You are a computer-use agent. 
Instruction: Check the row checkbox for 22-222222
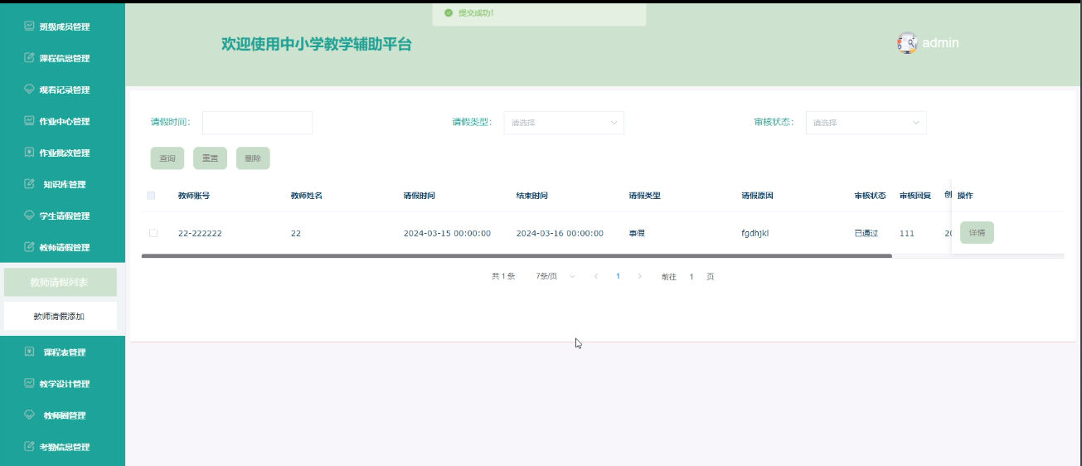click(153, 233)
